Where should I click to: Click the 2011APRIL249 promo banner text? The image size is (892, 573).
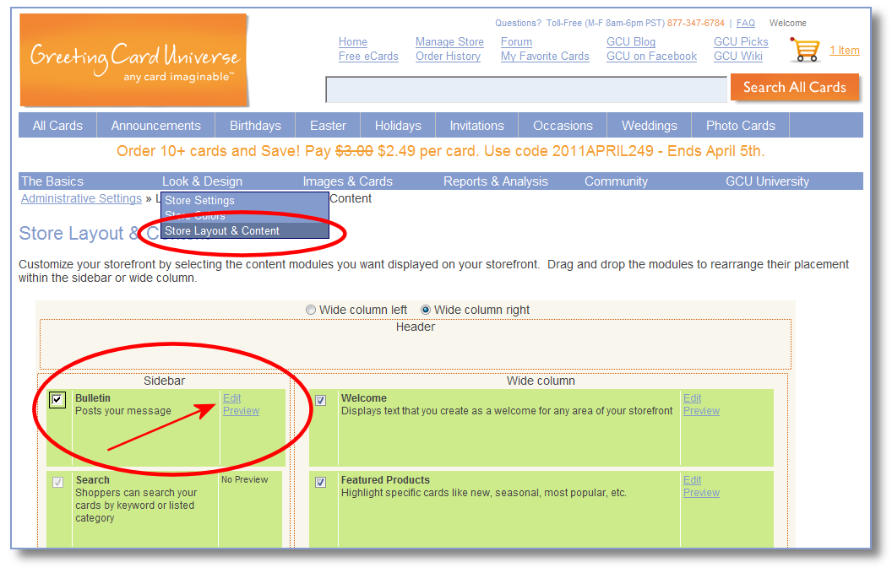coord(602,151)
